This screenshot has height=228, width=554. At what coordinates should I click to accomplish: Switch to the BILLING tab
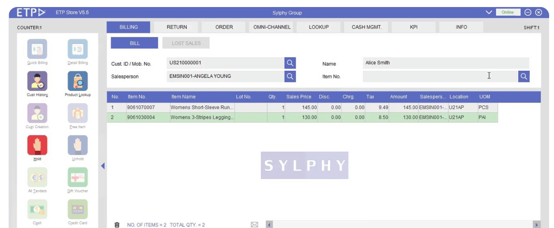pos(129,27)
